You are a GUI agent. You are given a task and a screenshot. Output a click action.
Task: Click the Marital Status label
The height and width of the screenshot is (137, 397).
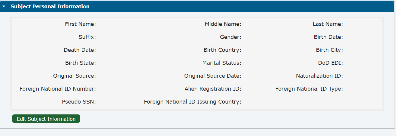[221, 63]
